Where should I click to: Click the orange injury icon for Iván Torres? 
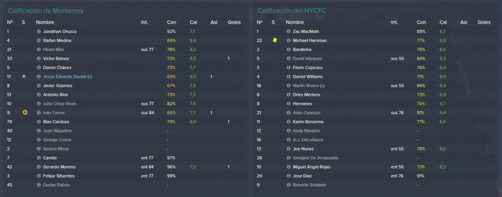pyautogui.click(x=25, y=113)
